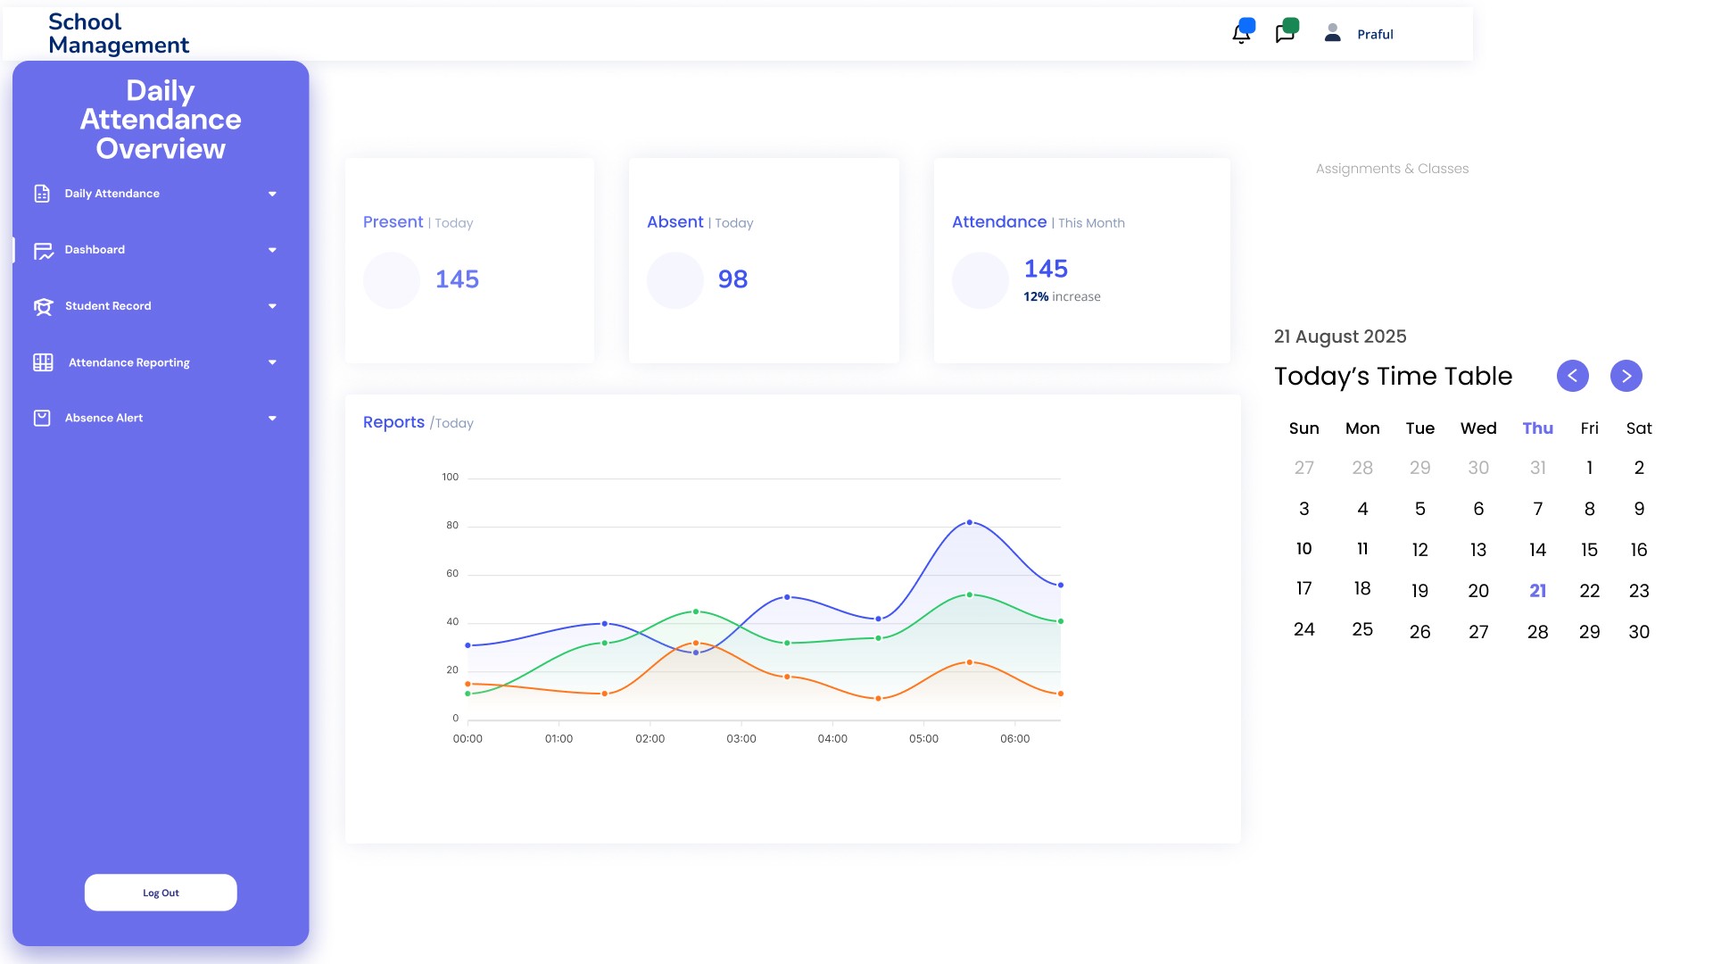1713x964 pixels.
Task: Click the Praful user avatar icon
Action: click(x=1332, y=33)
